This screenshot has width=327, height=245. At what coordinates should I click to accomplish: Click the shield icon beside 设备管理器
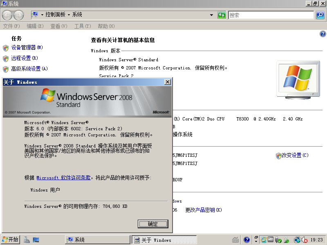(x=6, y=48)
